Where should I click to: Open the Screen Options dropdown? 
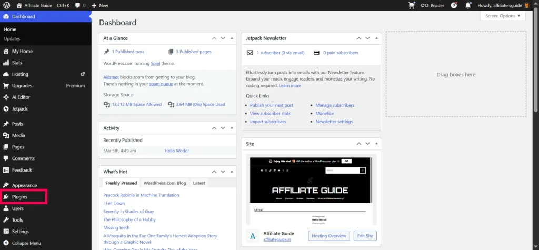pos(503,16)
